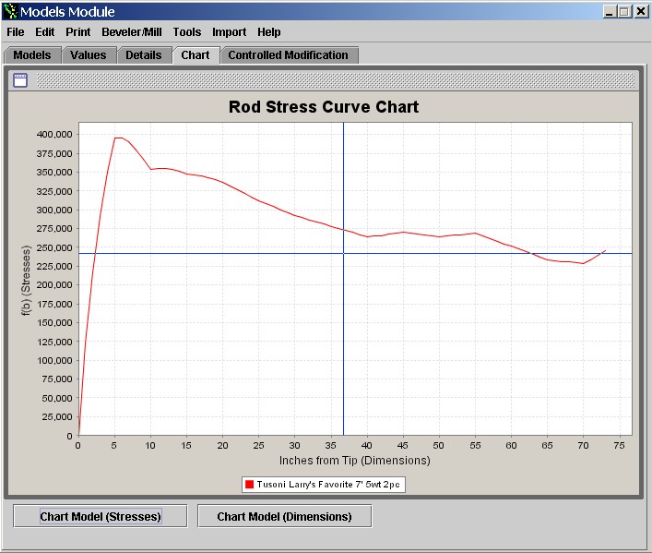Switch to the Models tab
652x553 pixels.
(x=32, y=55)
